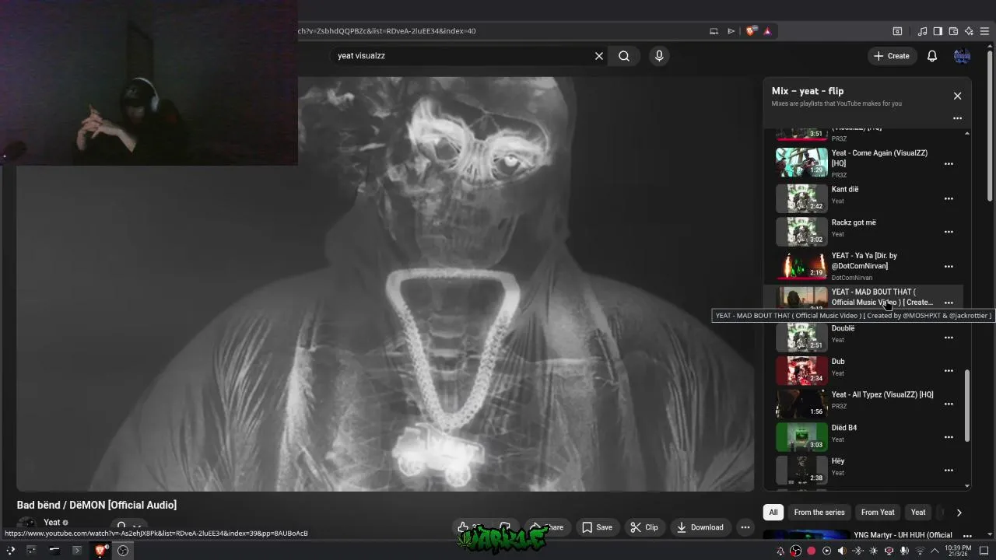Screen dimensions: 996x560
Task: Open the network Wi-Fi tray icon
Action: [x=920, y=551]
